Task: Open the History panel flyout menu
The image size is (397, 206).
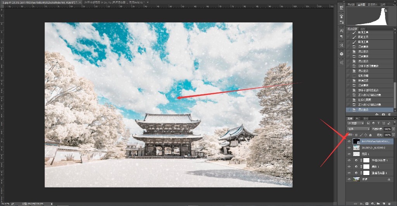Action: coord(394,29)
